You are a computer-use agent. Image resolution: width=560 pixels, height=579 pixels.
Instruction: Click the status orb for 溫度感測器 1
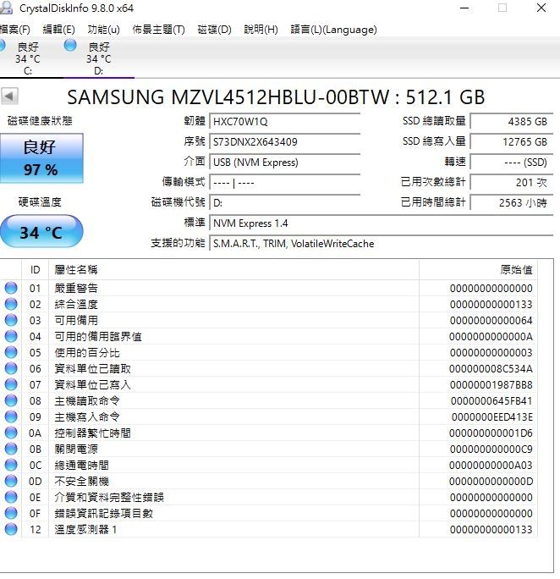[11, 529]
